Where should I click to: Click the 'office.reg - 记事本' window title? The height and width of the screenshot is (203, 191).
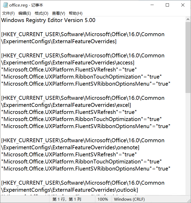pyautogui.click(x=26, y=5)
